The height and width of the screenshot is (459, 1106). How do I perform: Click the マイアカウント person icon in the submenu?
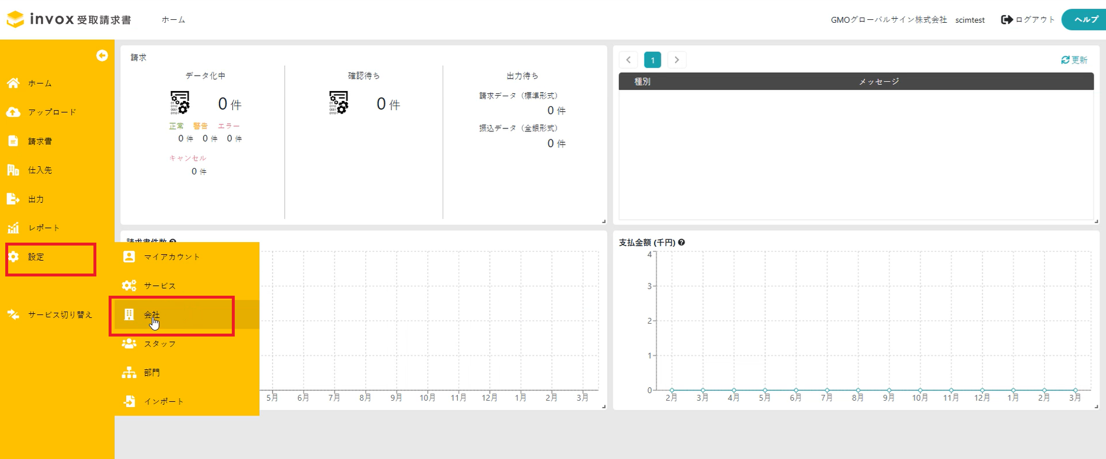pos(129,257)
